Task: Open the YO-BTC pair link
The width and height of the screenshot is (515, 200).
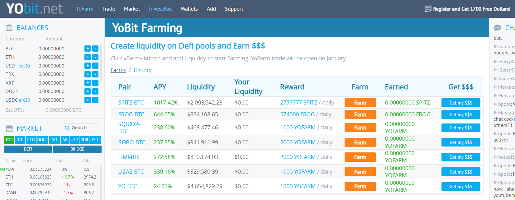Action: tap(127, 186)
